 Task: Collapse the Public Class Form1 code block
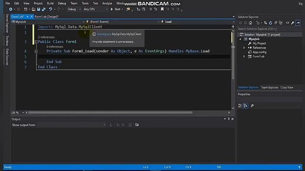[36, 42]
